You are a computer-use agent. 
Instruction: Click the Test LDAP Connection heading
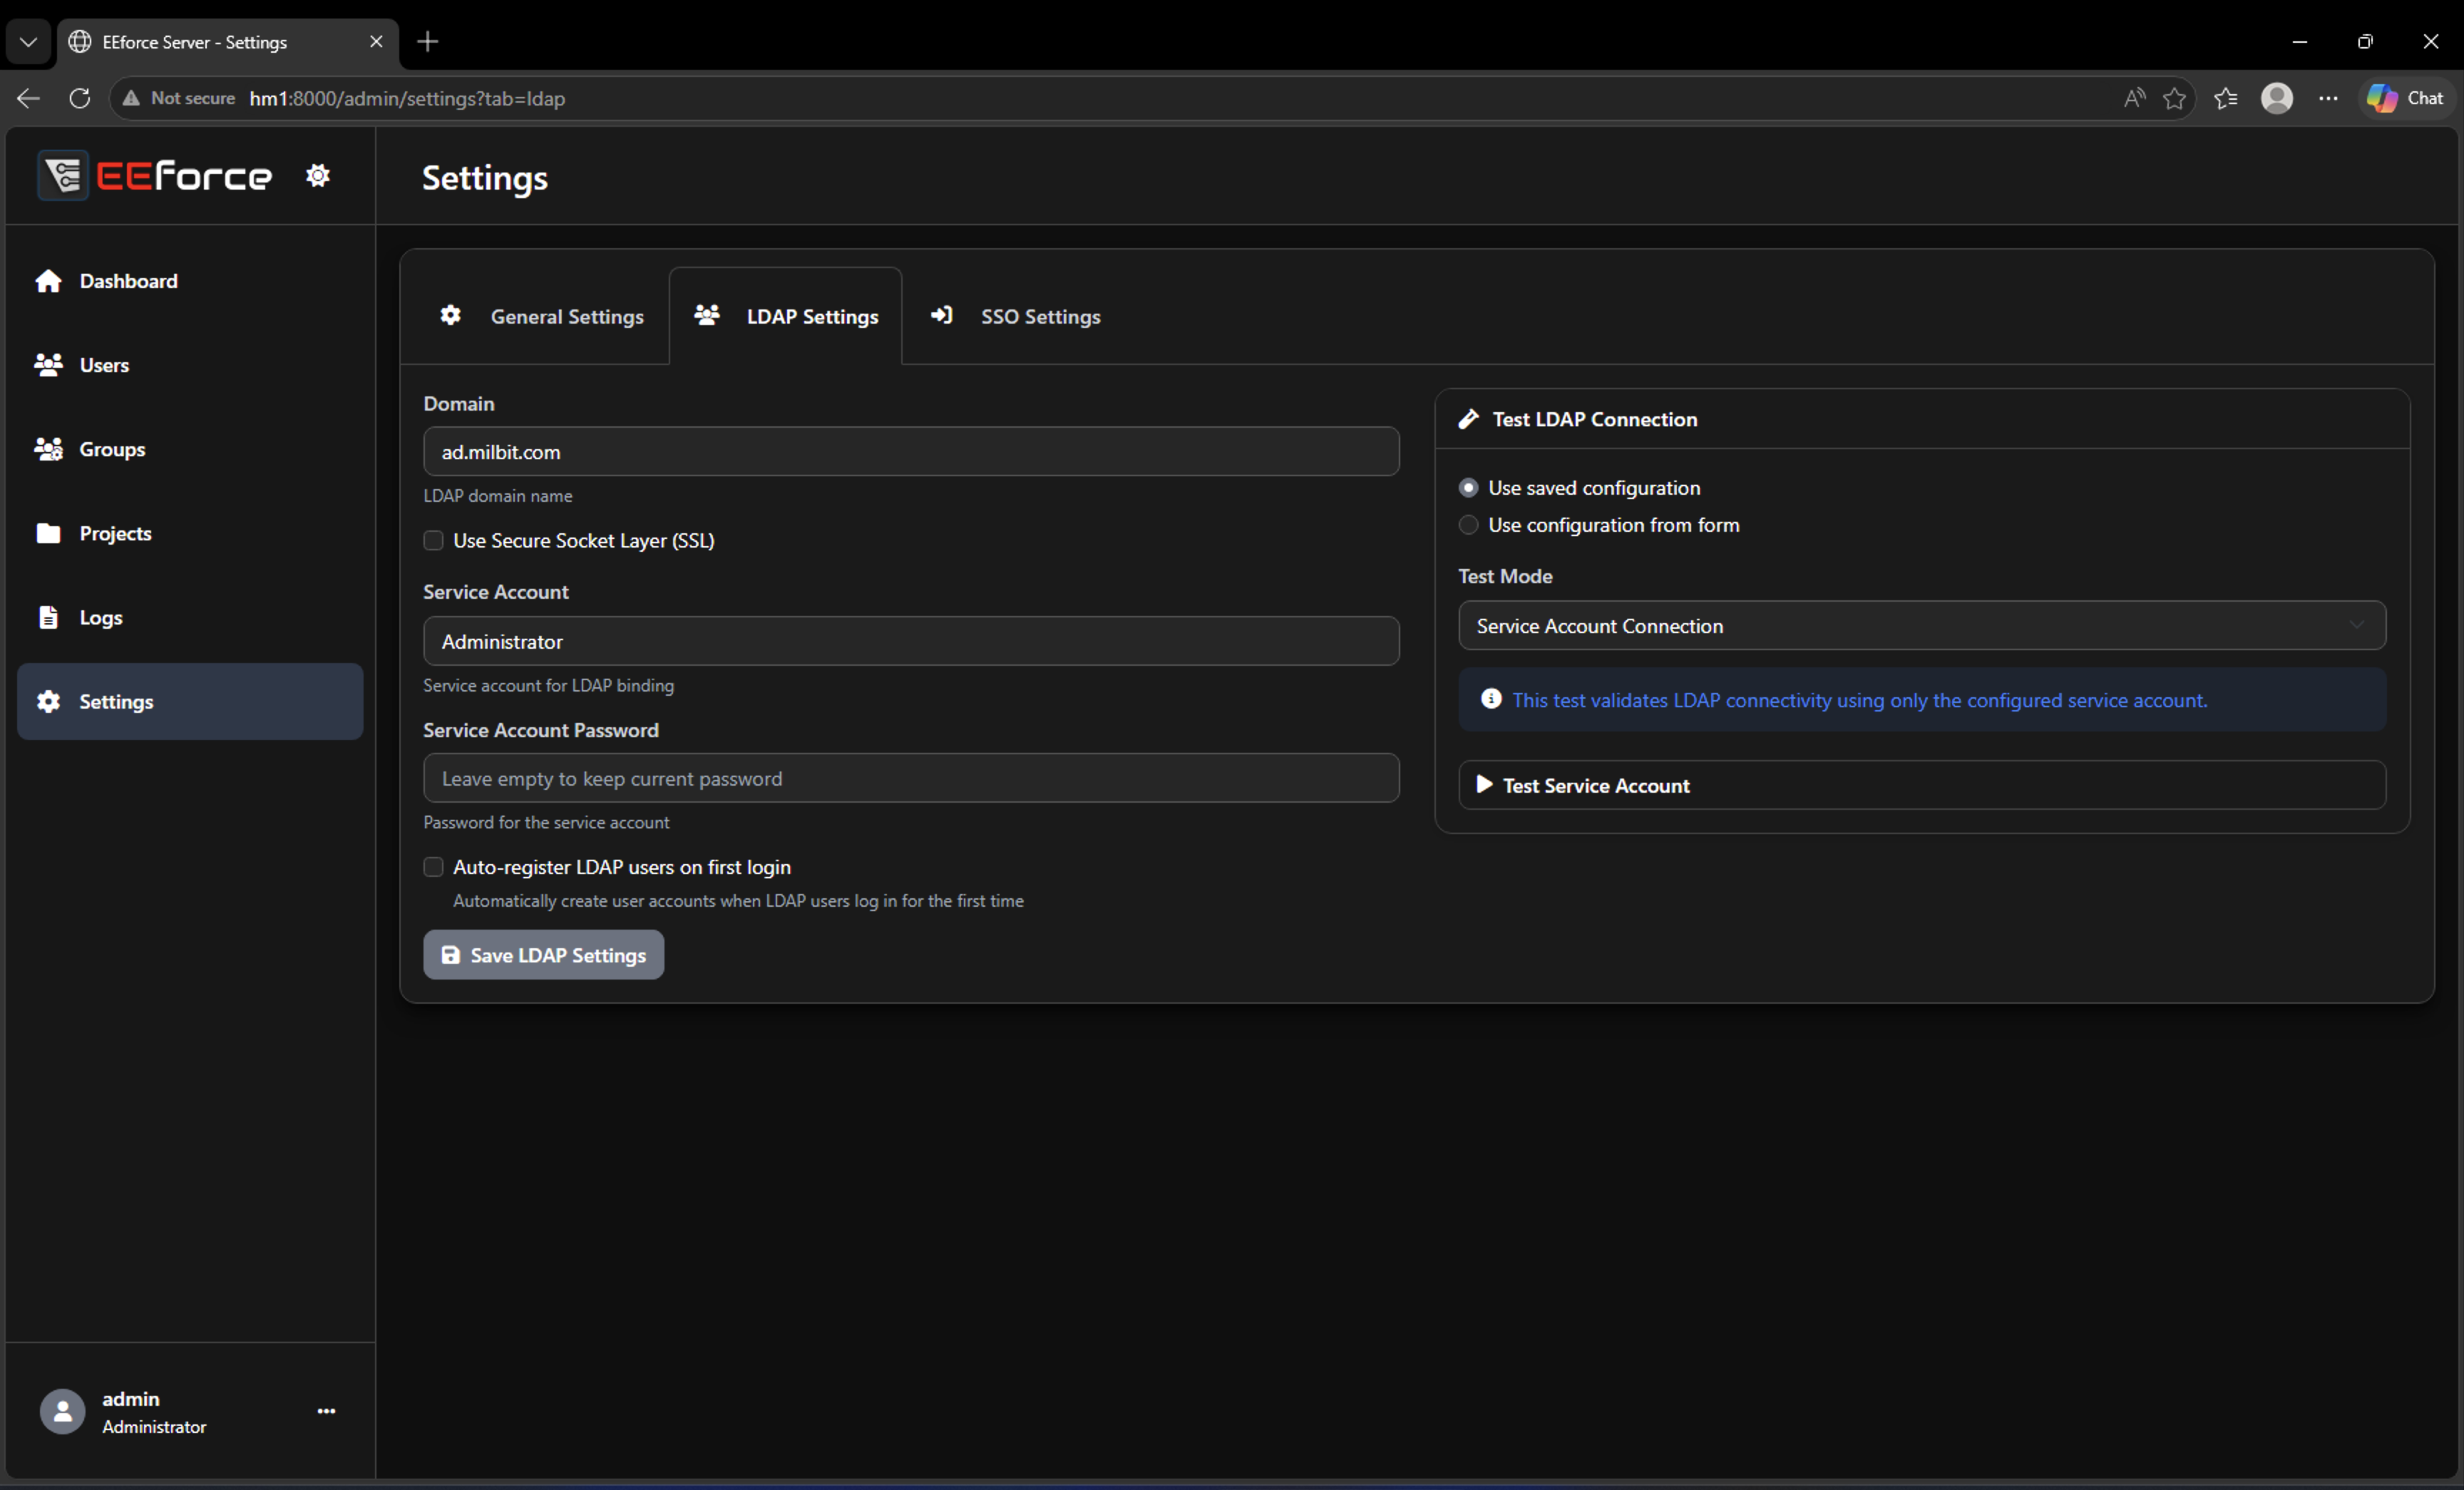point(1594,419)
